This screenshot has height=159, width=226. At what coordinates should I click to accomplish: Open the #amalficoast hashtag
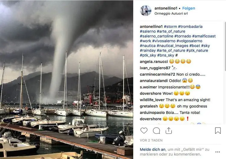[204, 36]
